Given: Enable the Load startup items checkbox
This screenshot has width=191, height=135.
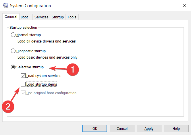Looking at the screenshot, I should (x=23, y=84).
